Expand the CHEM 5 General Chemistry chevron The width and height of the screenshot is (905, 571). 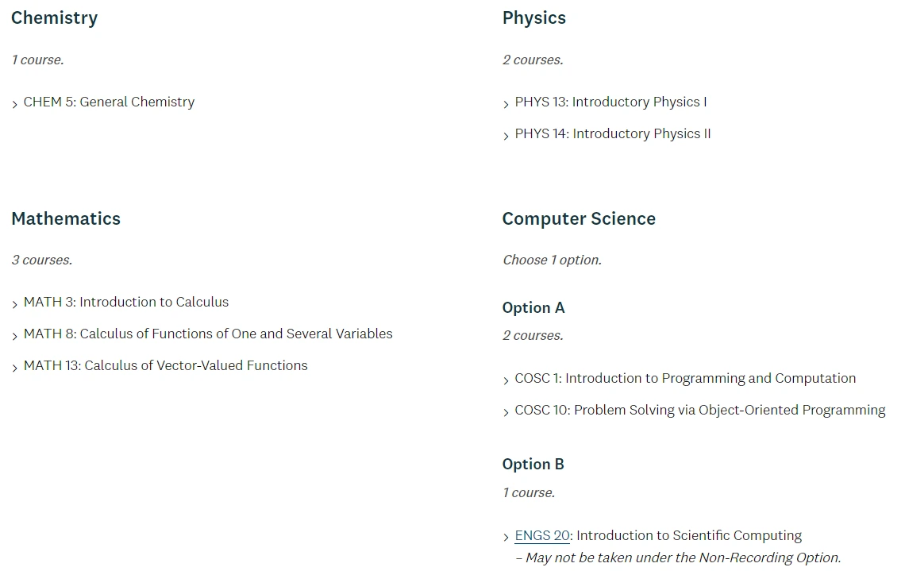click(x=14, y=105)
